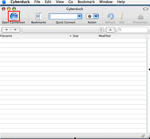Click the Open Connection globe icon

14,16
